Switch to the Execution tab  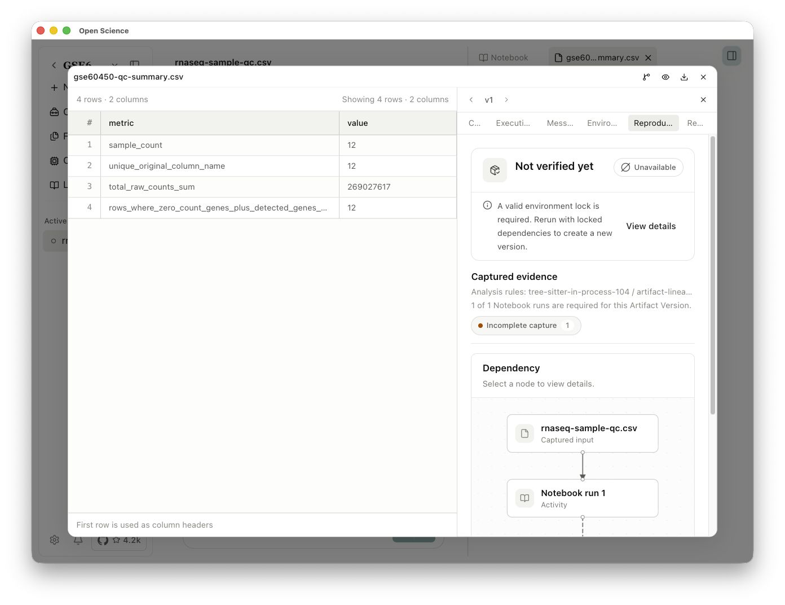[513, 123]
